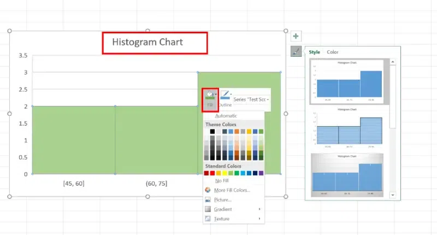Expand the Texture submenu arrow

coord(259,219)
